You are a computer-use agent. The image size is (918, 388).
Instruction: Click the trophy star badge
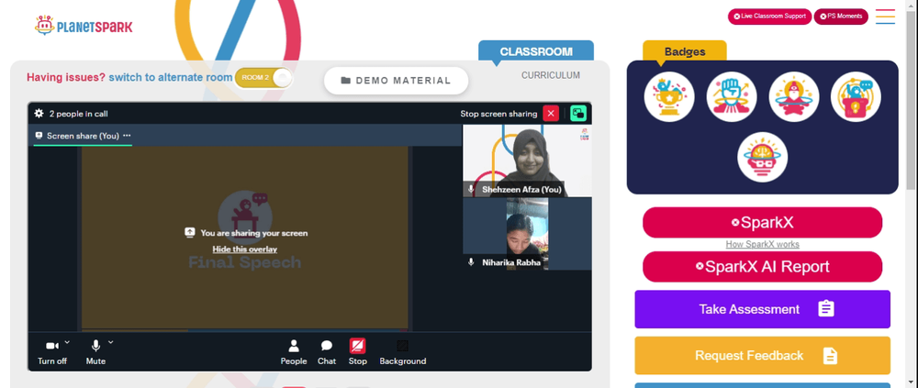[669, 96]
